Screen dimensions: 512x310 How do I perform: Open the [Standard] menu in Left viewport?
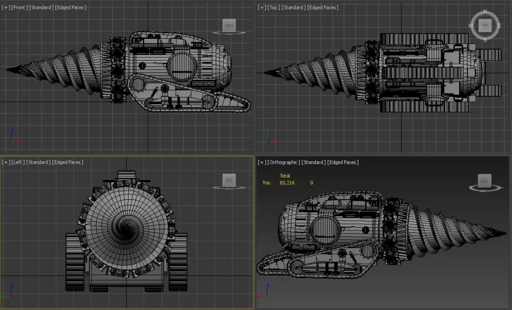tap(38, 162)
